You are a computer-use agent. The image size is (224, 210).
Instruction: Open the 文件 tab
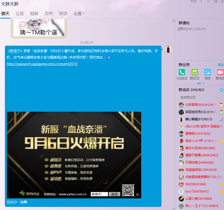coord(49,14)
